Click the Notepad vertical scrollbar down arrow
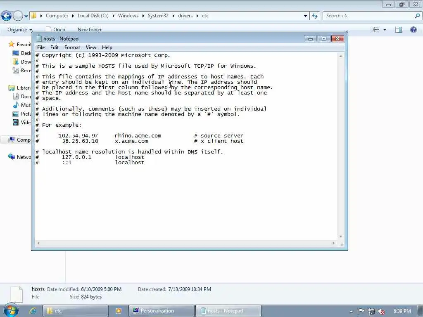Image resolution: width=423 pixels, height=317 pixels. 341,237
